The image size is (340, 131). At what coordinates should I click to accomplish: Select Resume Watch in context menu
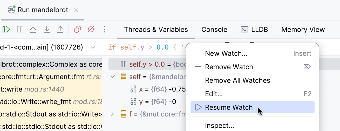[229, 107]
